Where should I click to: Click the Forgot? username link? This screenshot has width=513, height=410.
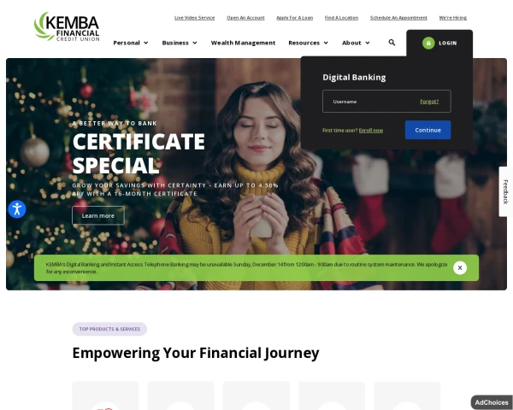(429, 102)
